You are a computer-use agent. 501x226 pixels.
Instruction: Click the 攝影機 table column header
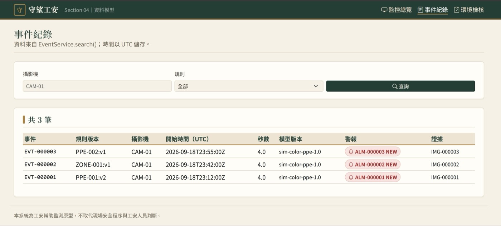coord(140,139)
